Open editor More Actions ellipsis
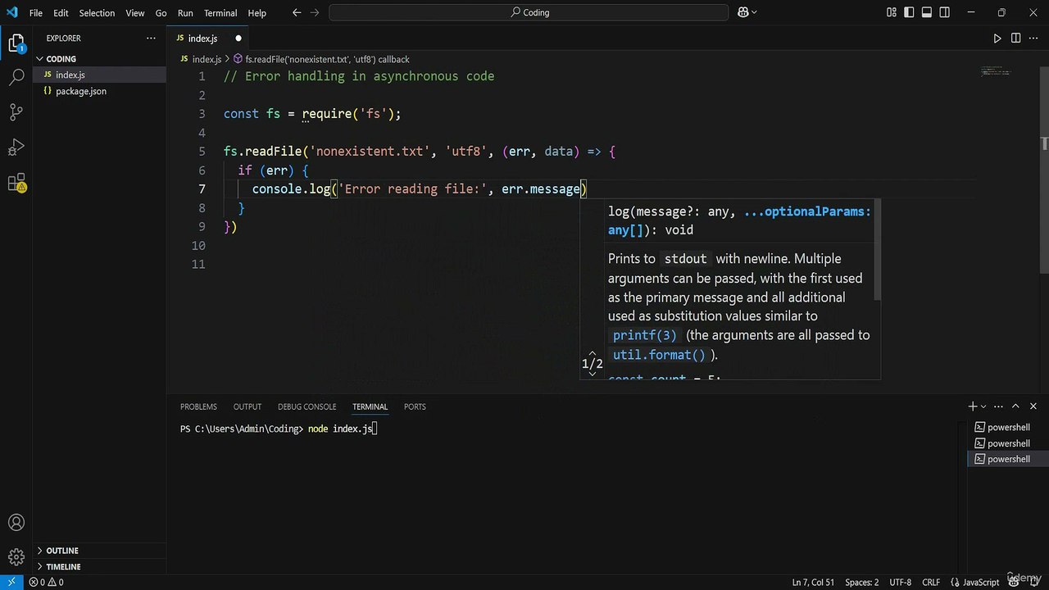1049x590 pixels. [1033, 39]
